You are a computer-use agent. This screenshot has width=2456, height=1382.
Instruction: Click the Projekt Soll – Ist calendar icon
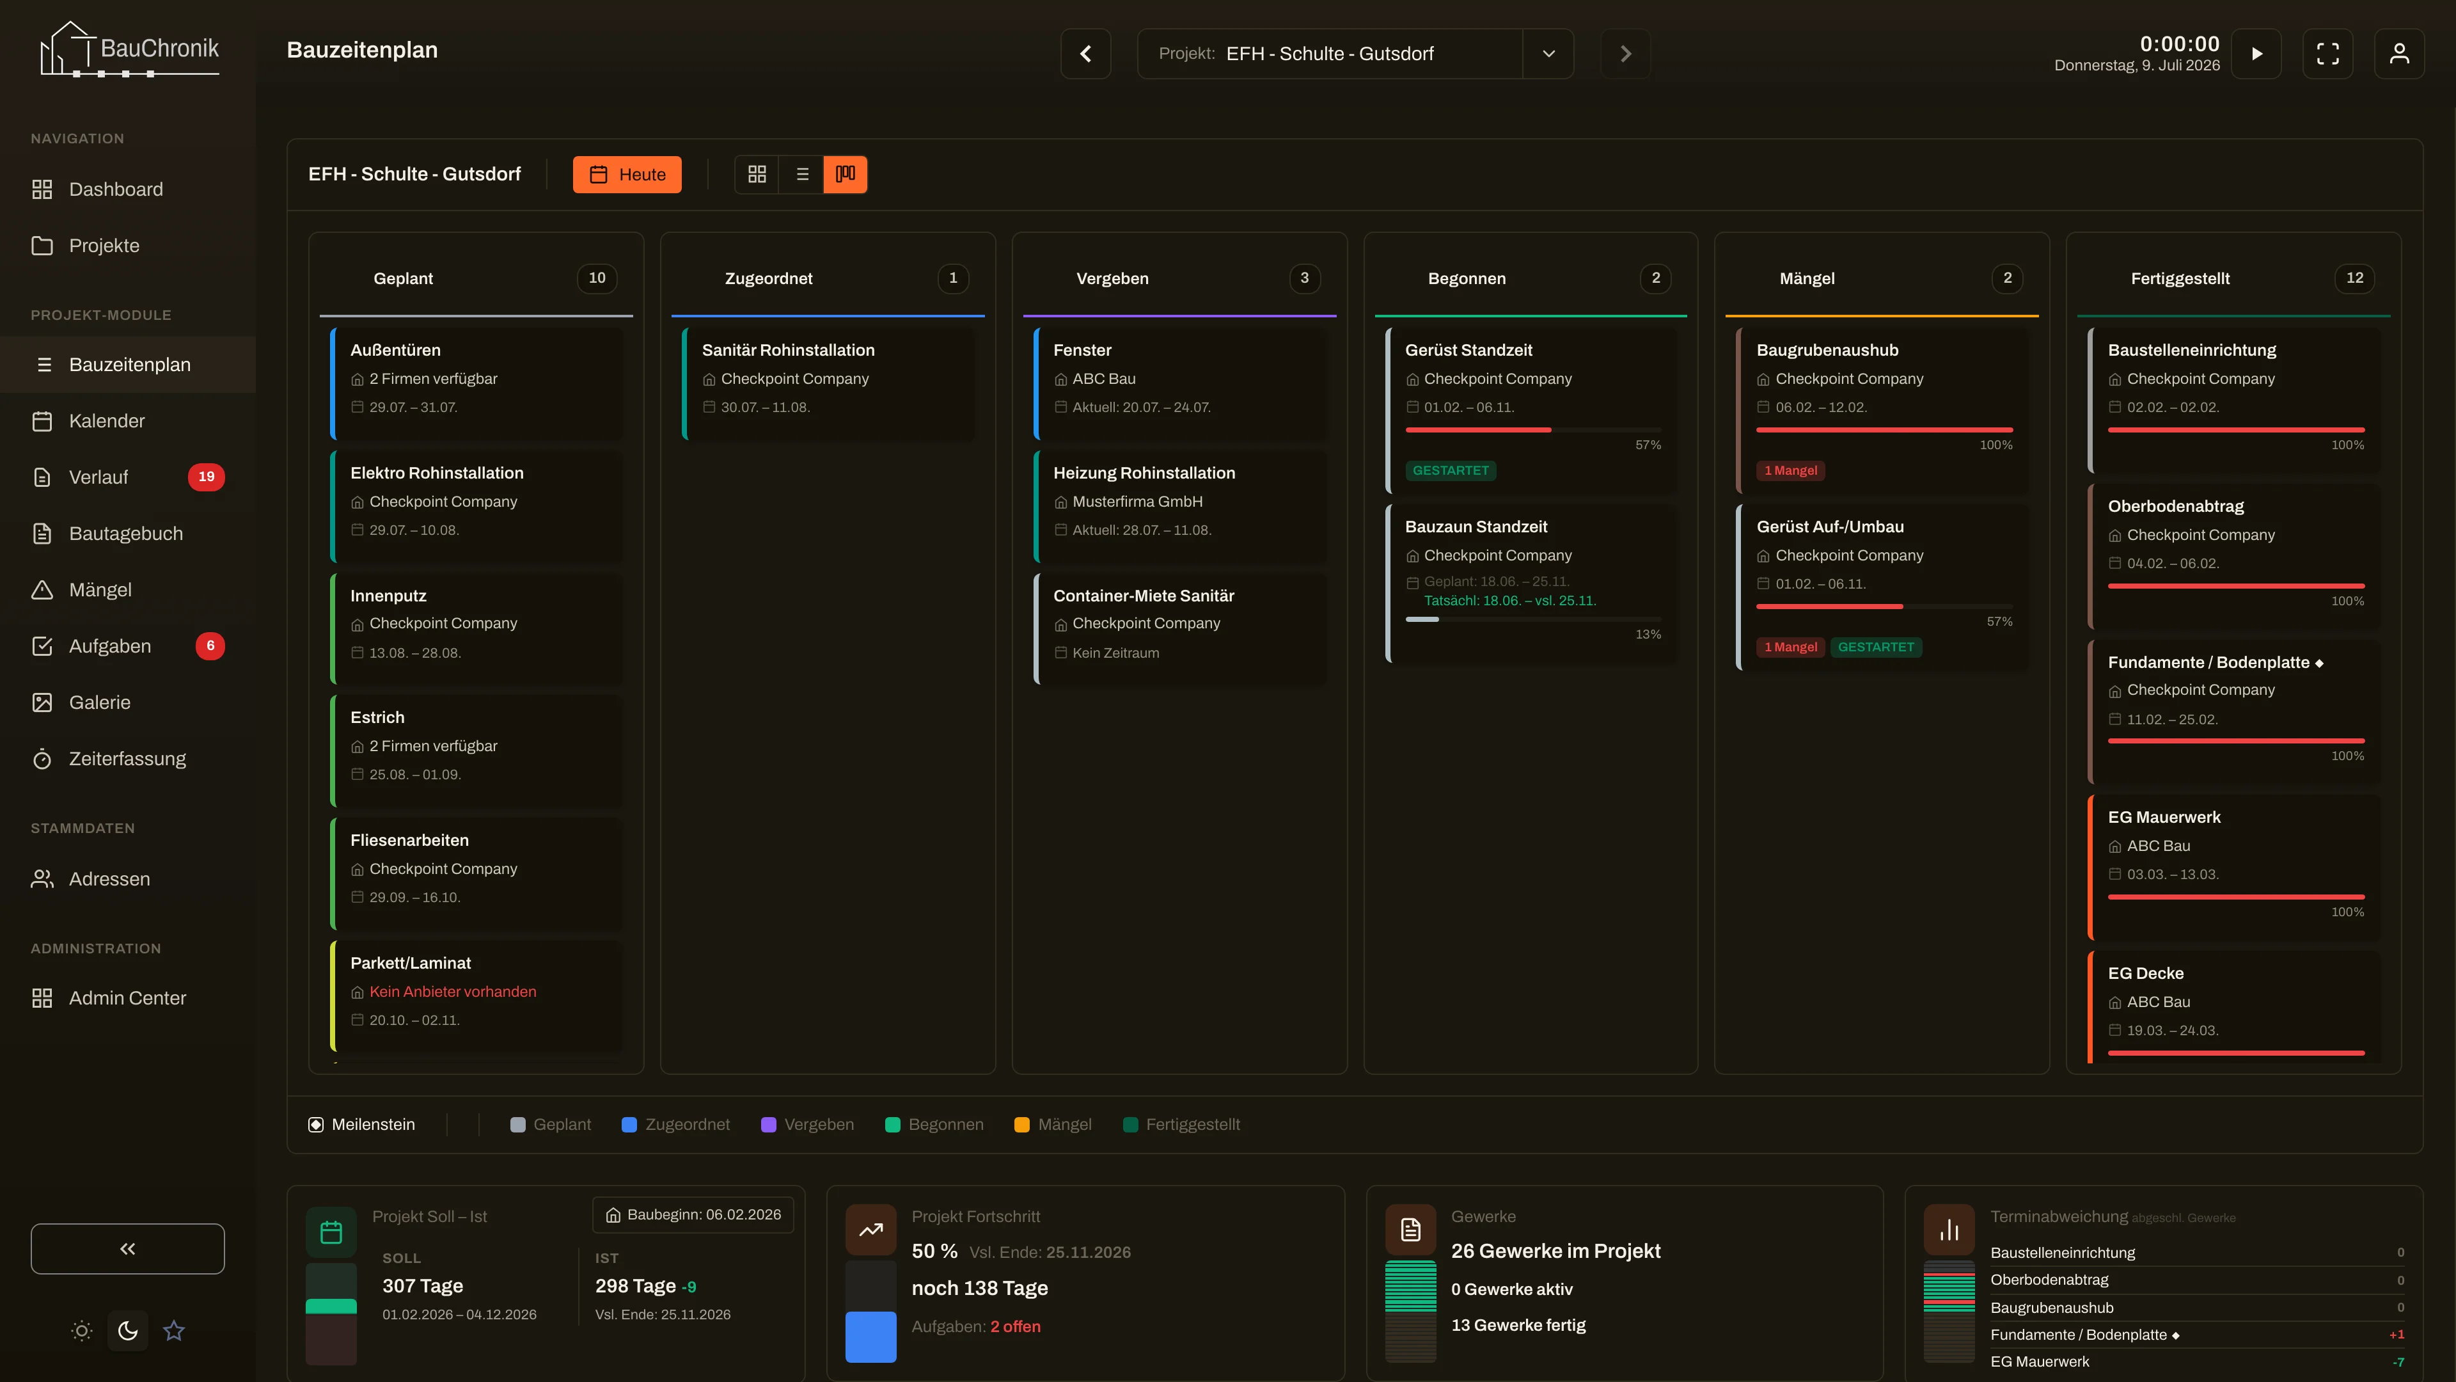331,1231
